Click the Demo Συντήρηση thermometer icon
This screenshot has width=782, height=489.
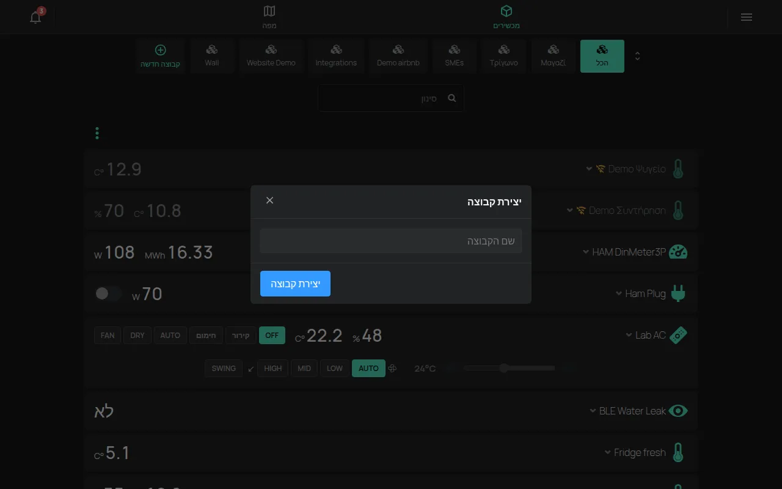[678, 210]
